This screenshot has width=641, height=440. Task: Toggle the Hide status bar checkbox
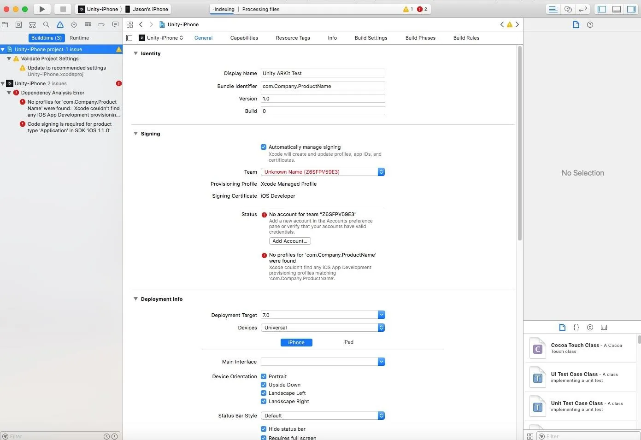[264, 429]
